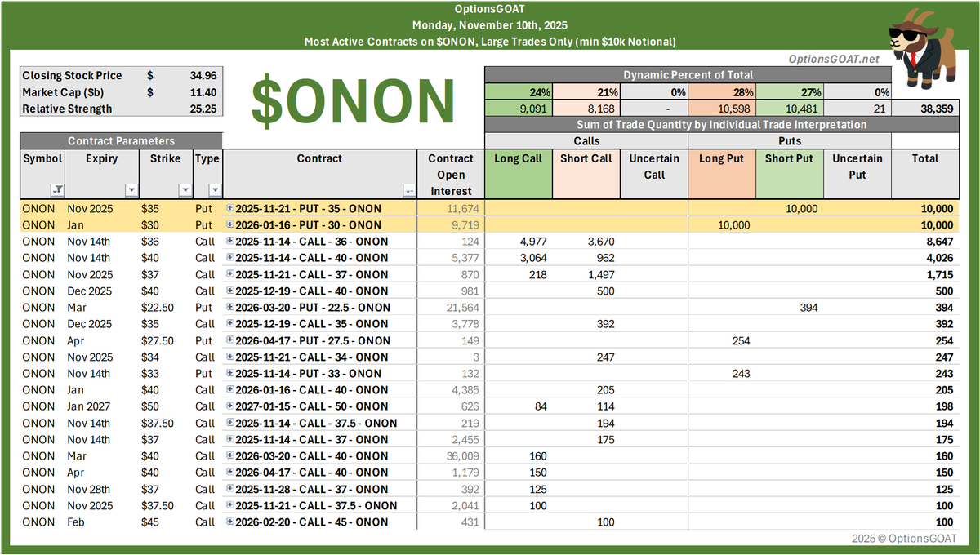Open the Contract column sort dropdown
The image size is (980, 555).
point(409,190)
